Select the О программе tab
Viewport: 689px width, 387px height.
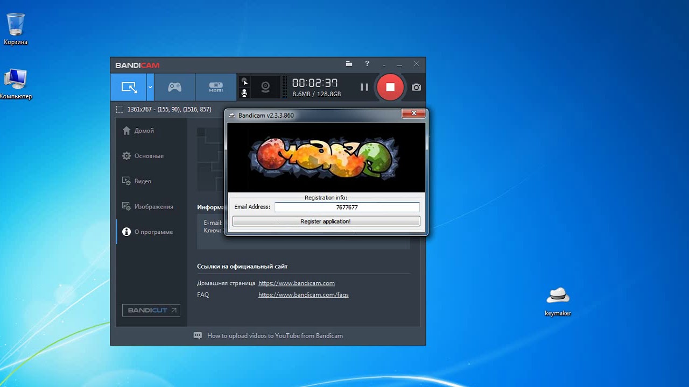(x=151, y=232)
